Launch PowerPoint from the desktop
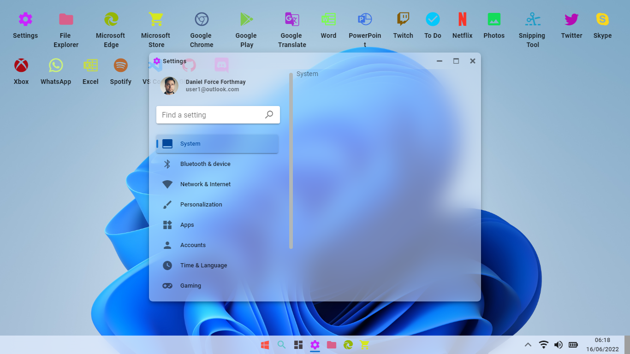 (x=365, y=30)
